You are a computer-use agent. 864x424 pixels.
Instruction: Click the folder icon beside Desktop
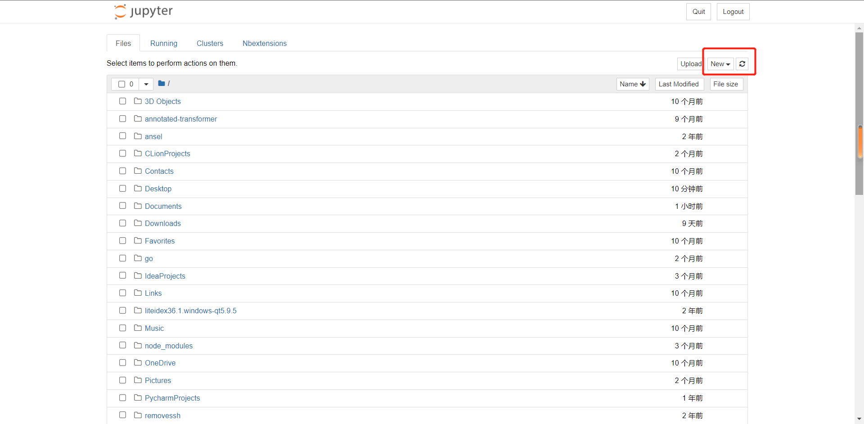(x=138, y=189)
